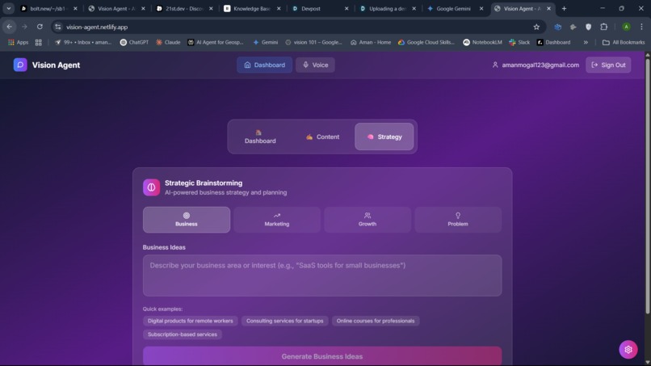Select the Marketing brainstorming tab
Viewport: 651px width, 366px height.
277,220
